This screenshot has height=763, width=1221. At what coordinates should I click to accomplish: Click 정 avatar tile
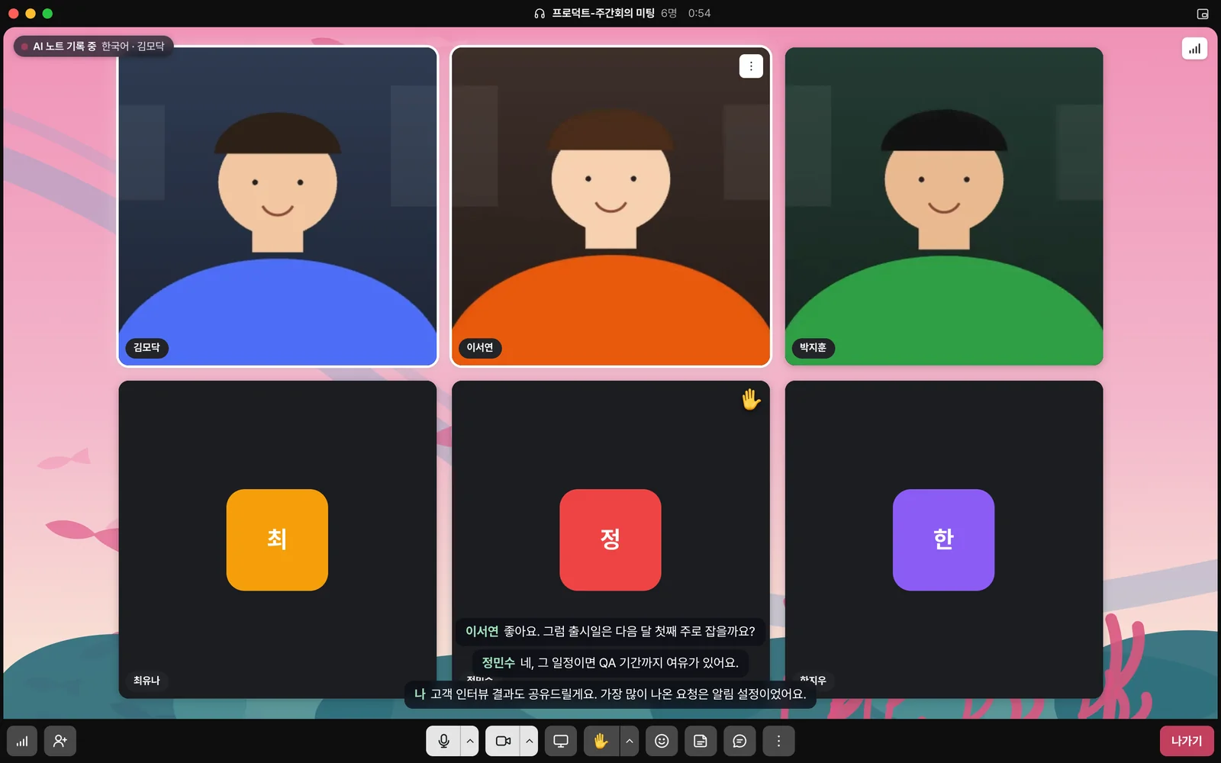point(610,539)
